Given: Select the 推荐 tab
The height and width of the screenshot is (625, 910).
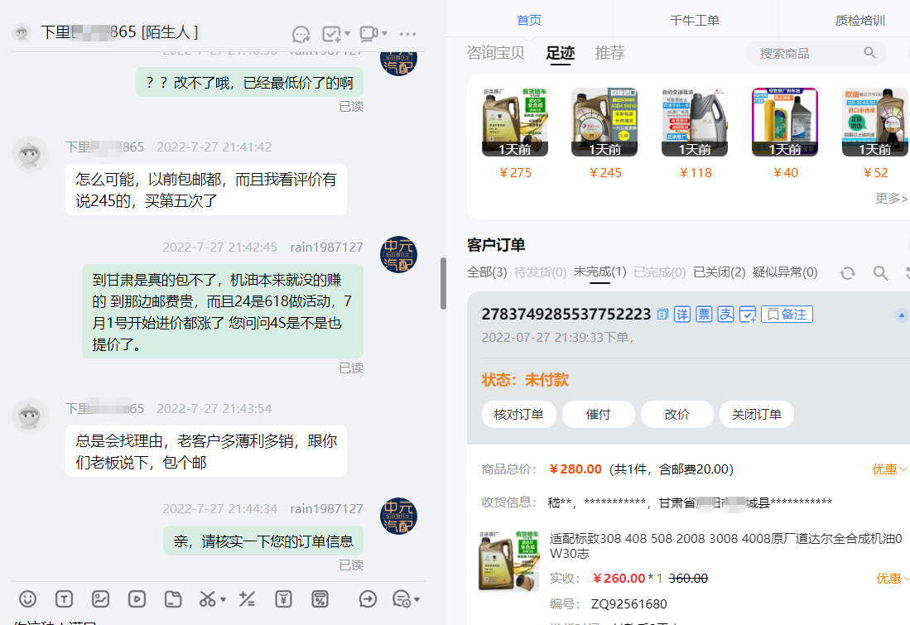Looking at the screenshot, I should coord(609,53).
